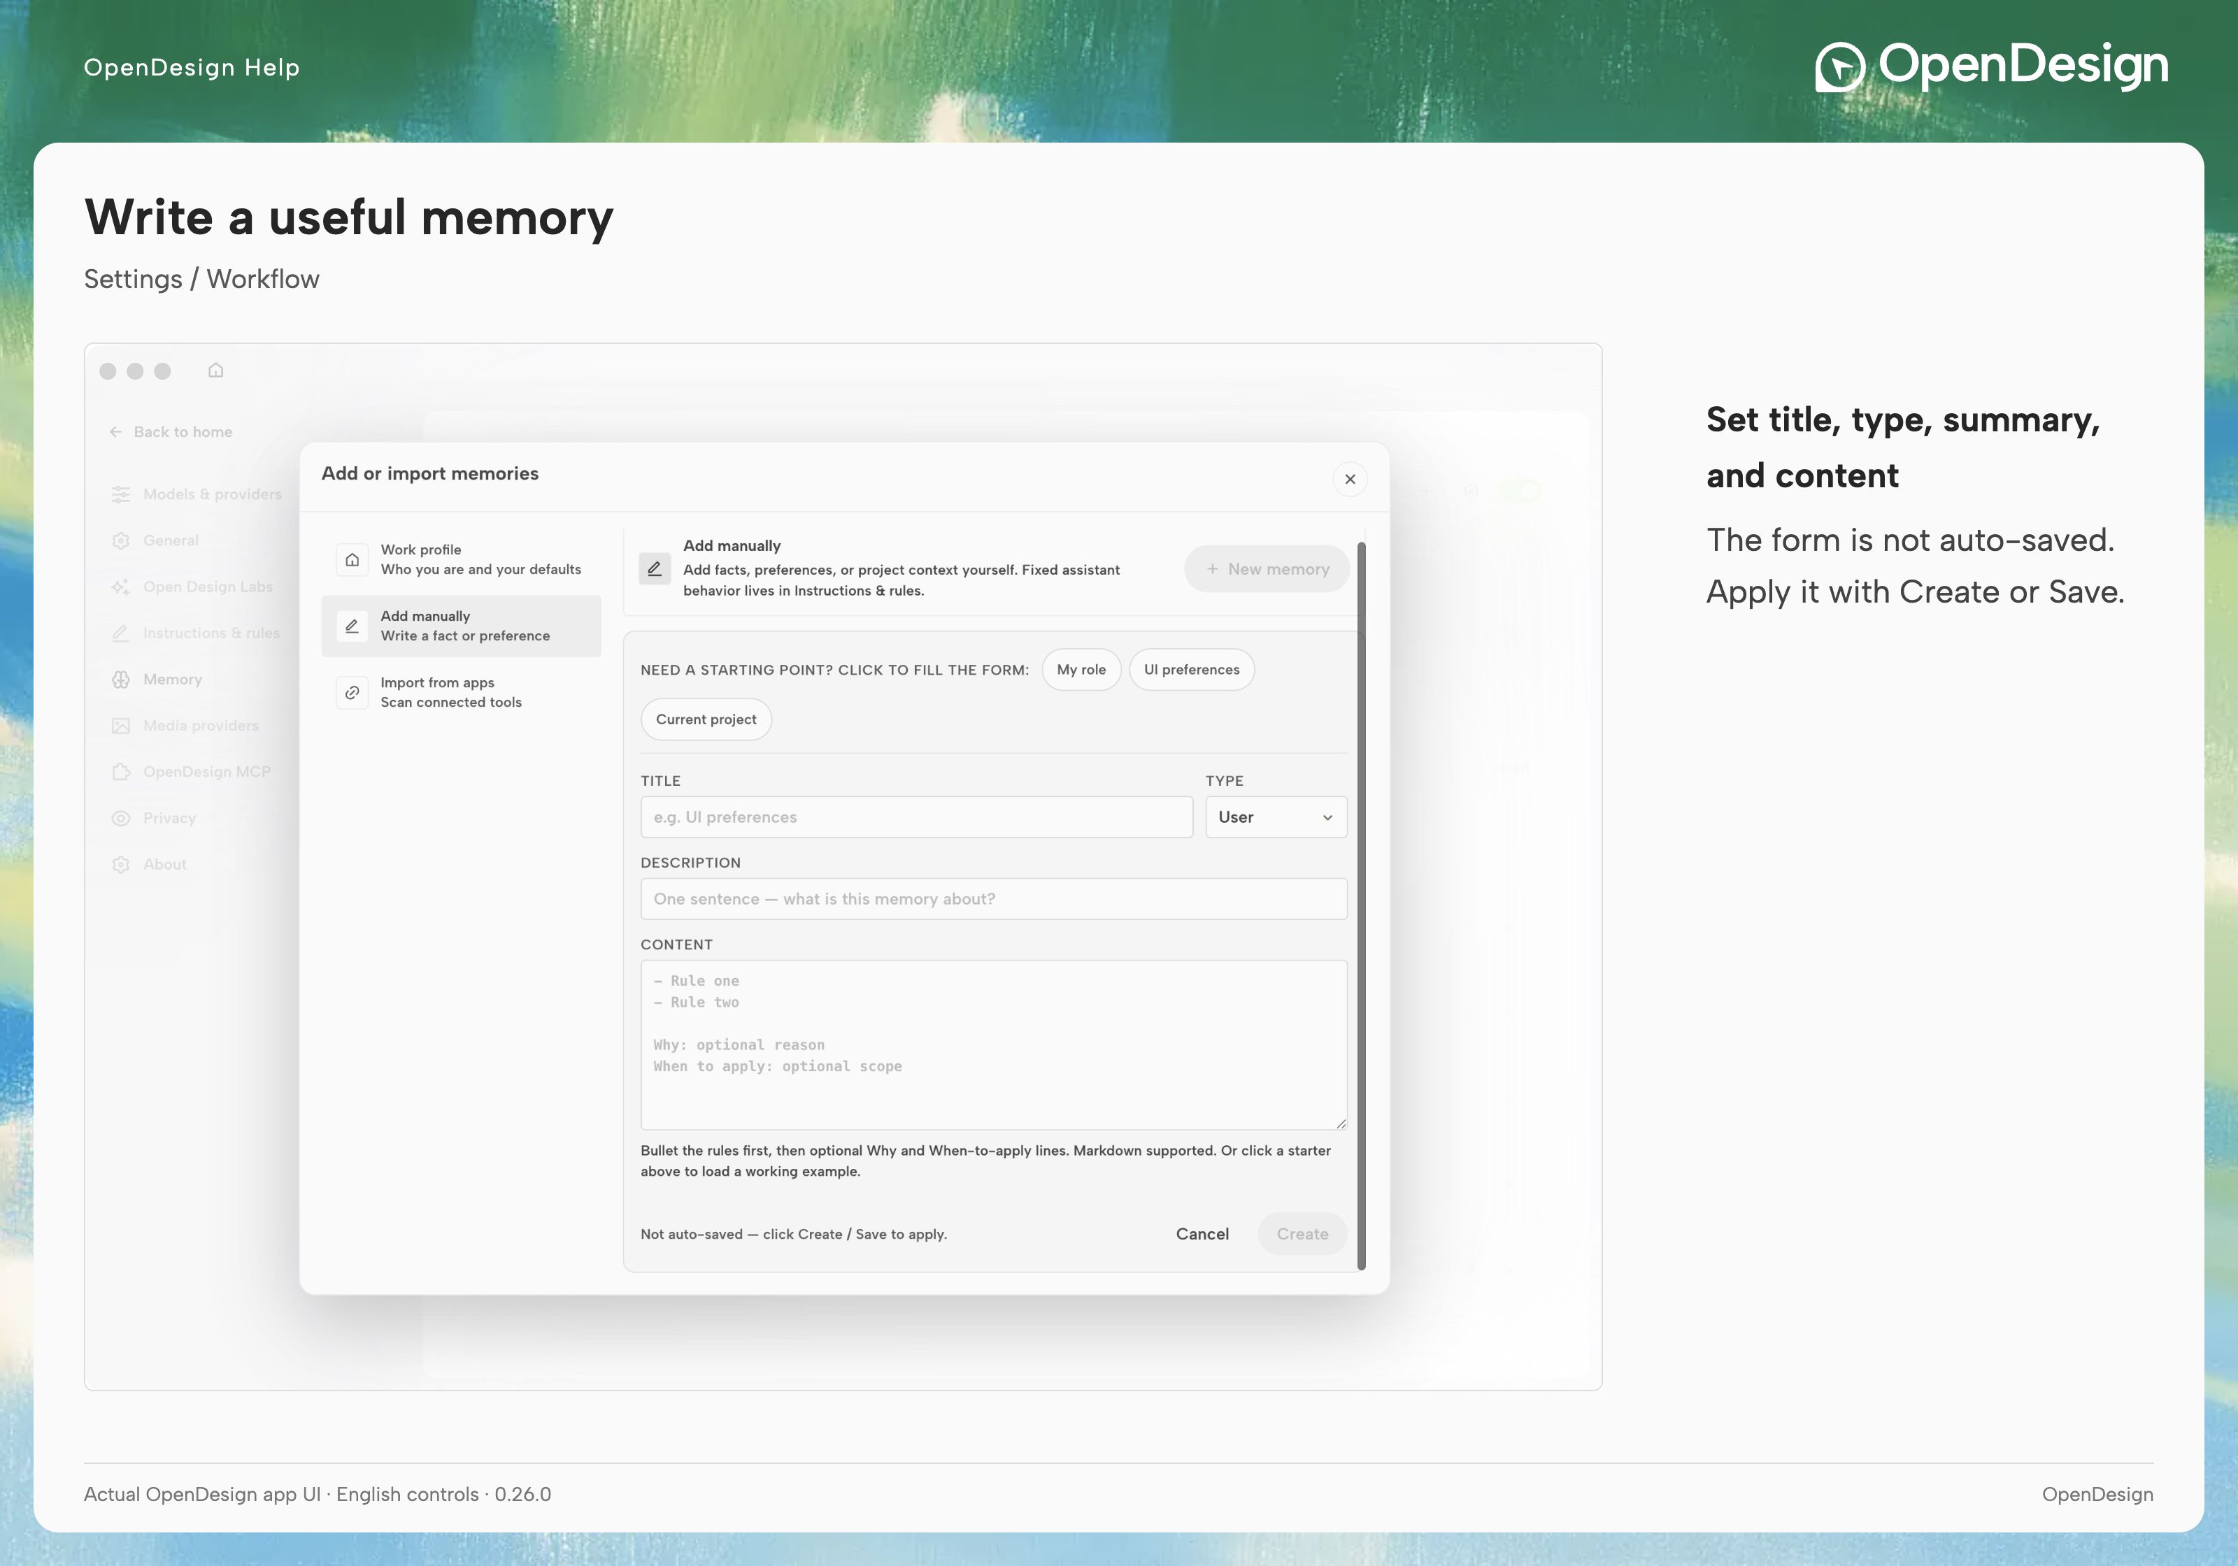2238x1566 pixels.
Task: Click the pencil icon in Add manually header
Action: 655,568
